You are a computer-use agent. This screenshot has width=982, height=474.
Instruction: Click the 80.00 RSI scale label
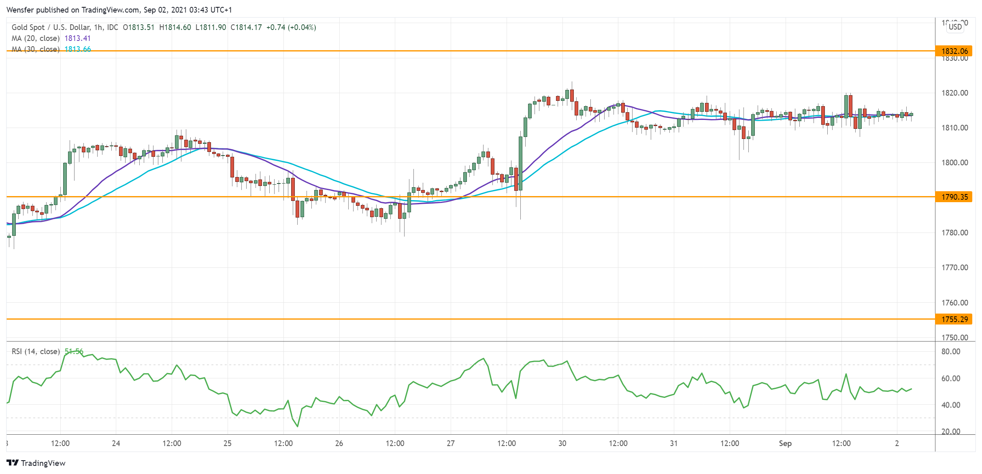click(x=950, y=351)
